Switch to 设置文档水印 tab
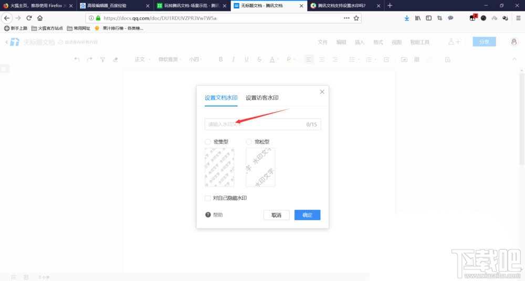525x281 pixels. (x=221, y=98)
